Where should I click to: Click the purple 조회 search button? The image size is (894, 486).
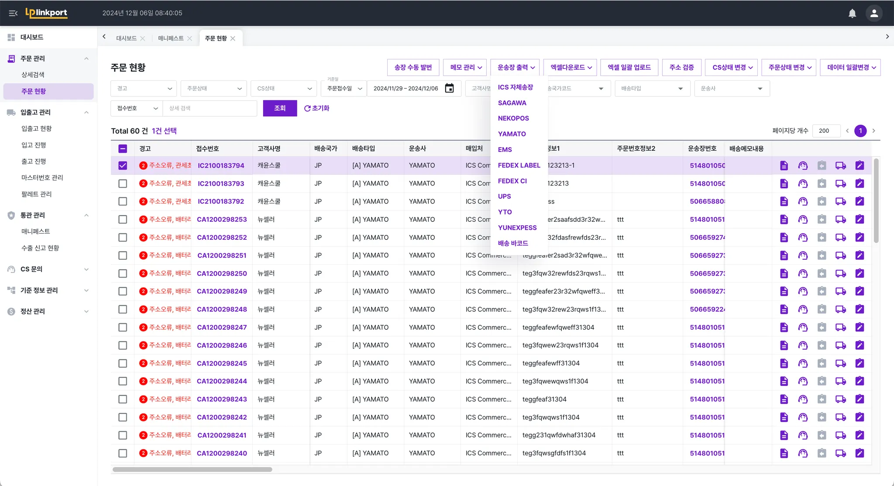[280, 108]
